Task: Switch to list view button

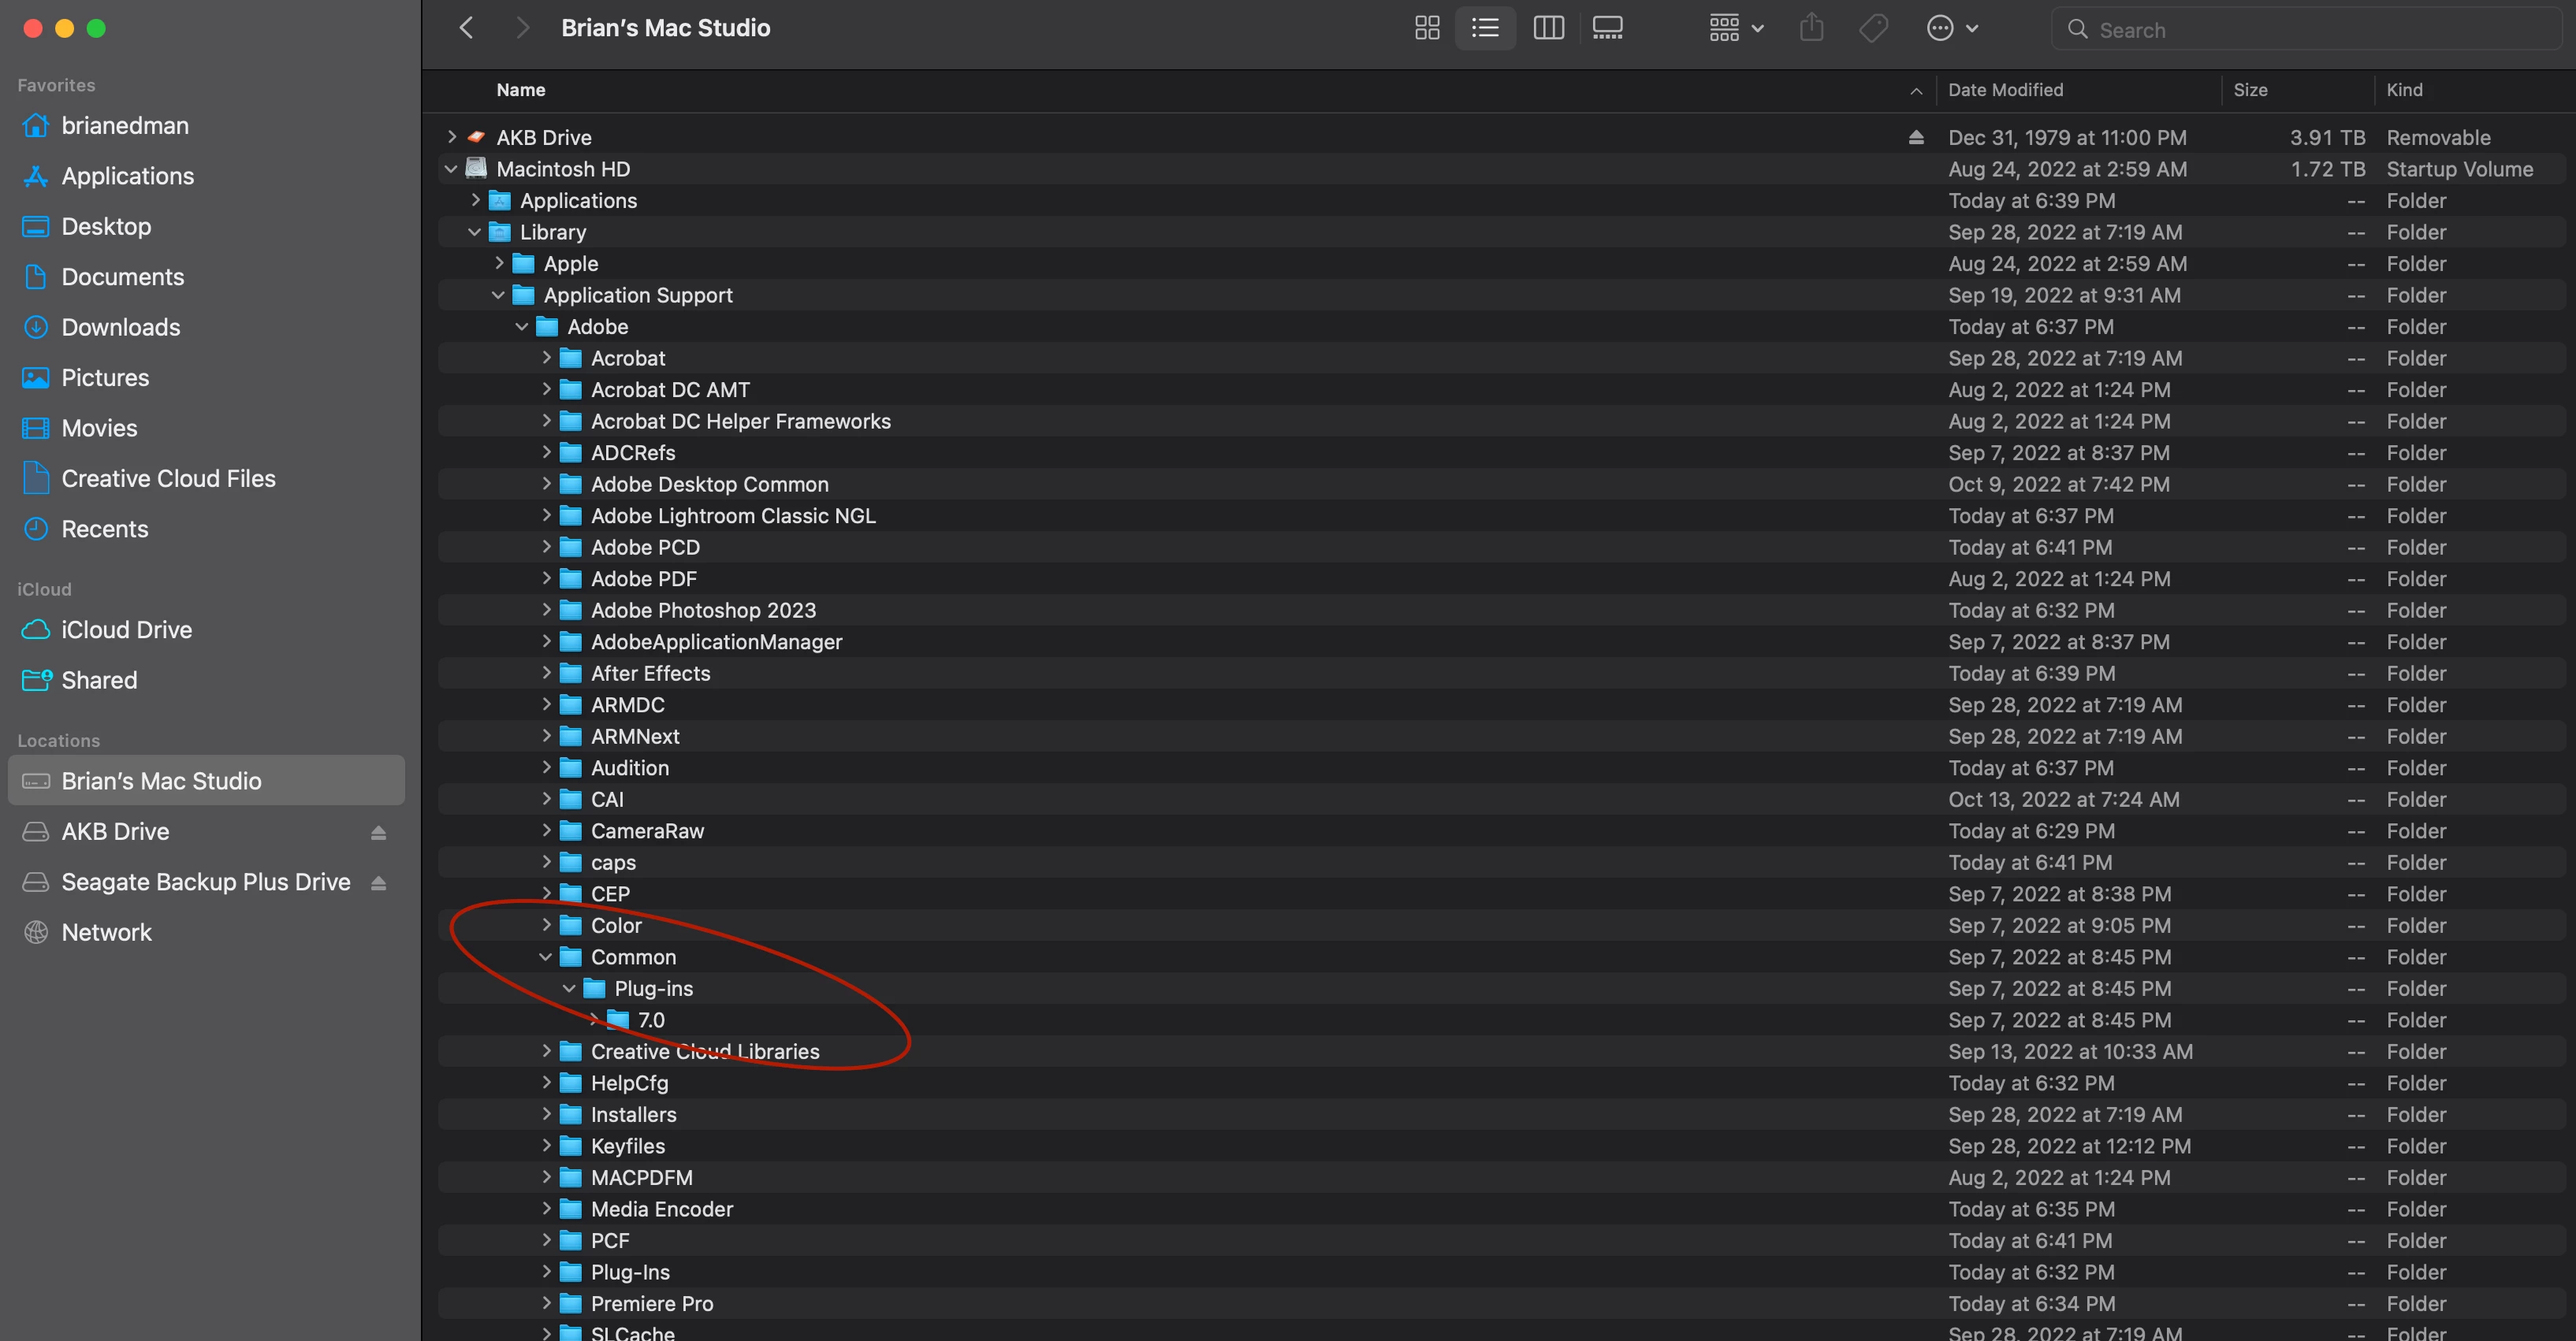Action: 1485,28
